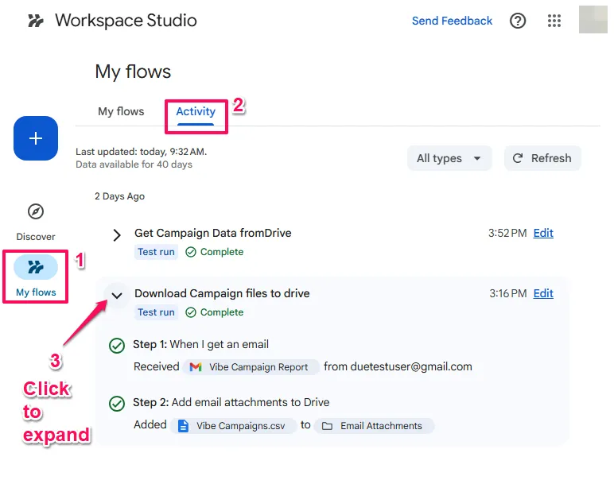The width and height of the screenshot is (614, 484).
Task: Click the folder icon on Email Attachments chip
Action: click(x=327, y=426)
